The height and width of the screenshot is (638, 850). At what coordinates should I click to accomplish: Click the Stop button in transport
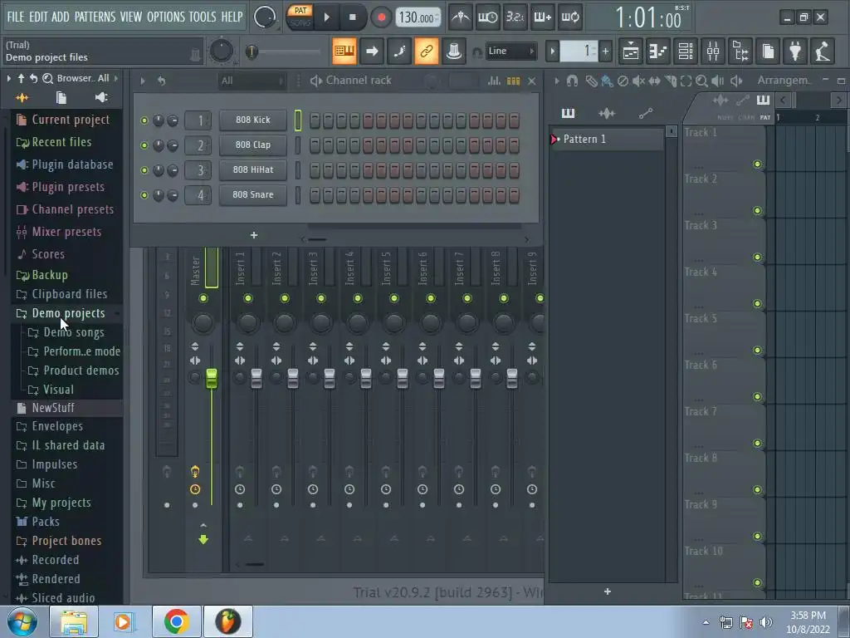[352, 17]
